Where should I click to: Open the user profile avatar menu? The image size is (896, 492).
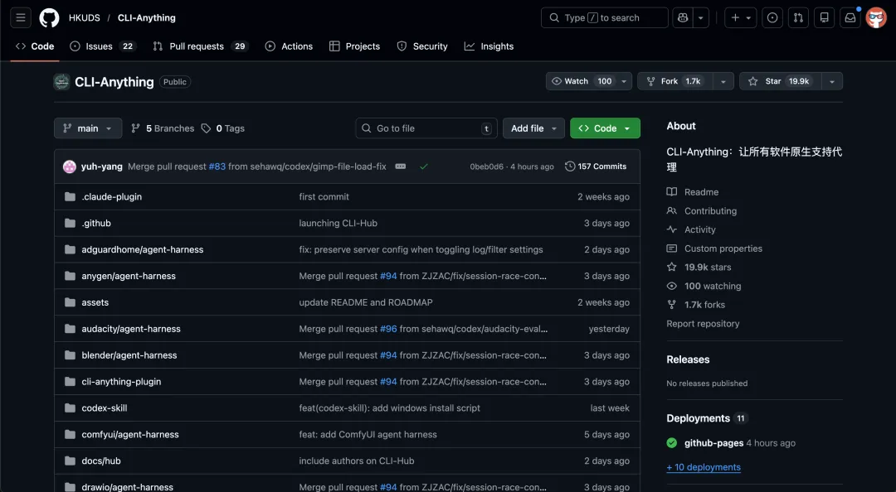pos(876,17)
